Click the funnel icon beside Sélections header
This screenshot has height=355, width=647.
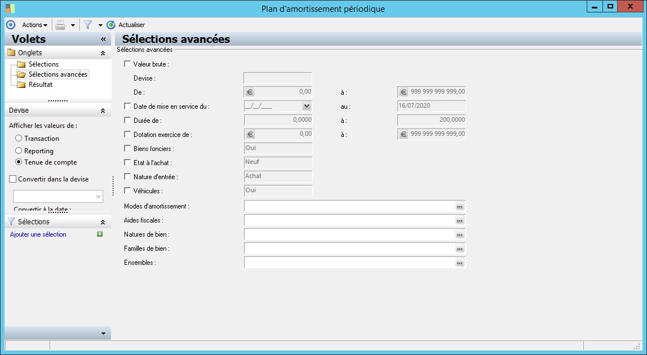point(11,221)
